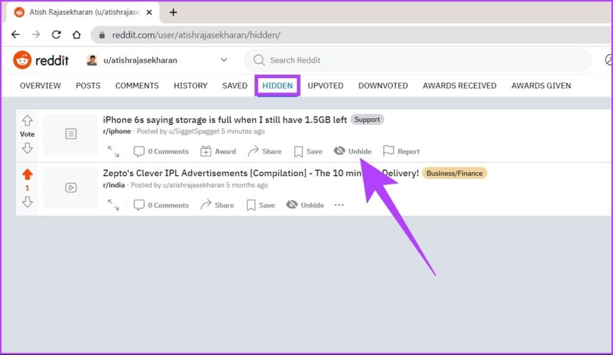This screenshot has height=355, width=613.
Task: Share the Zepto's IPL Advertisements post
Action: (217, 205)
